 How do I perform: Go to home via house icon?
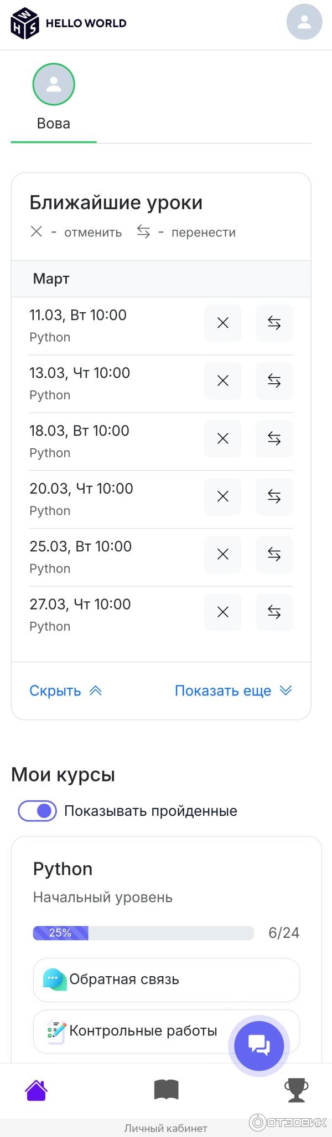coord(36,1090)
